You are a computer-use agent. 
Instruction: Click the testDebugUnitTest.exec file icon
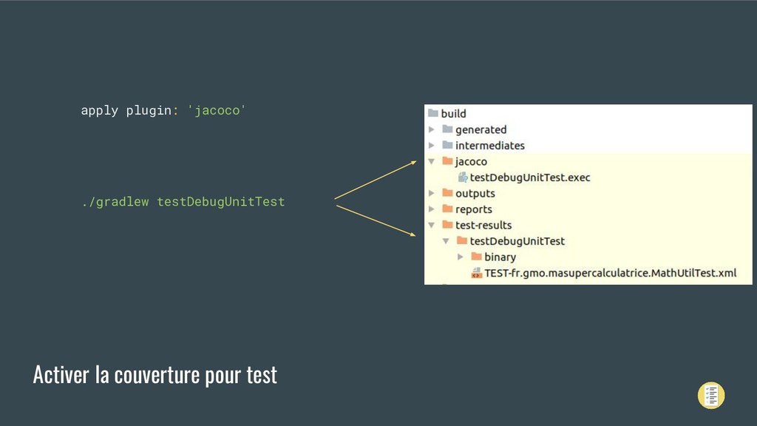click(x=463, y=177)
